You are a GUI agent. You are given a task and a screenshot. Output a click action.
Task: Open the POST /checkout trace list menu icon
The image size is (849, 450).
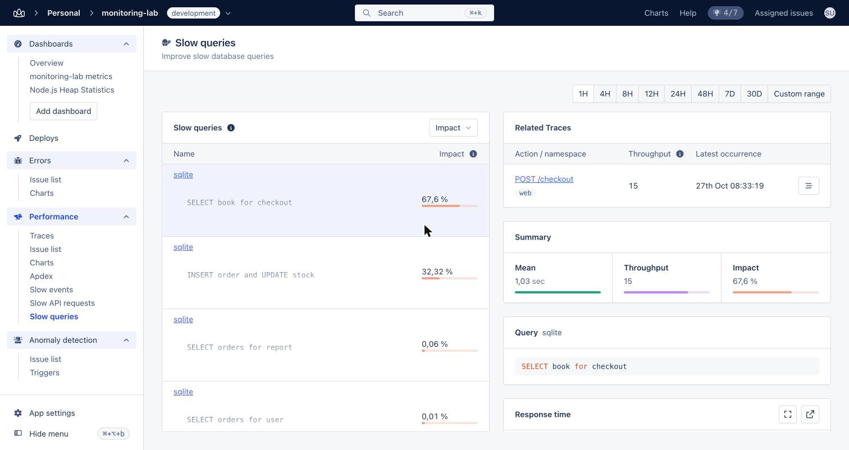click(809, 186)
